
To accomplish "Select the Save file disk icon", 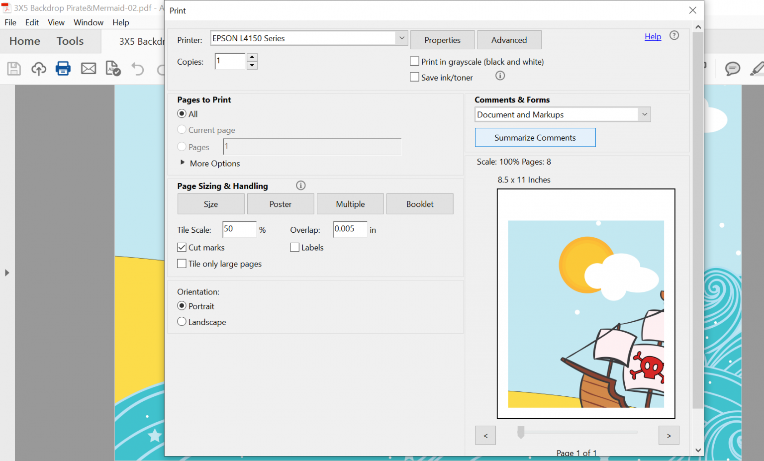I will click(13, 68).
